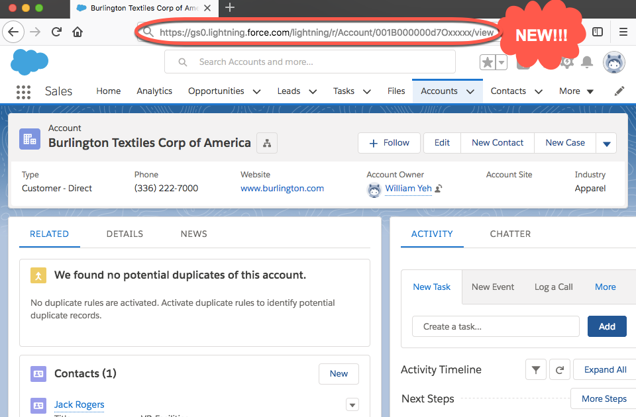Select the Related tab
The image size is (636, 417).
pos(50,234)
